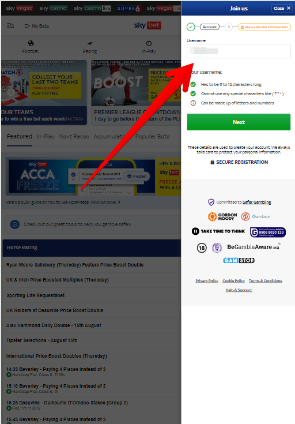The image size is (295, 424).
Task: Click the green Next button
Action: coord(239,122)
